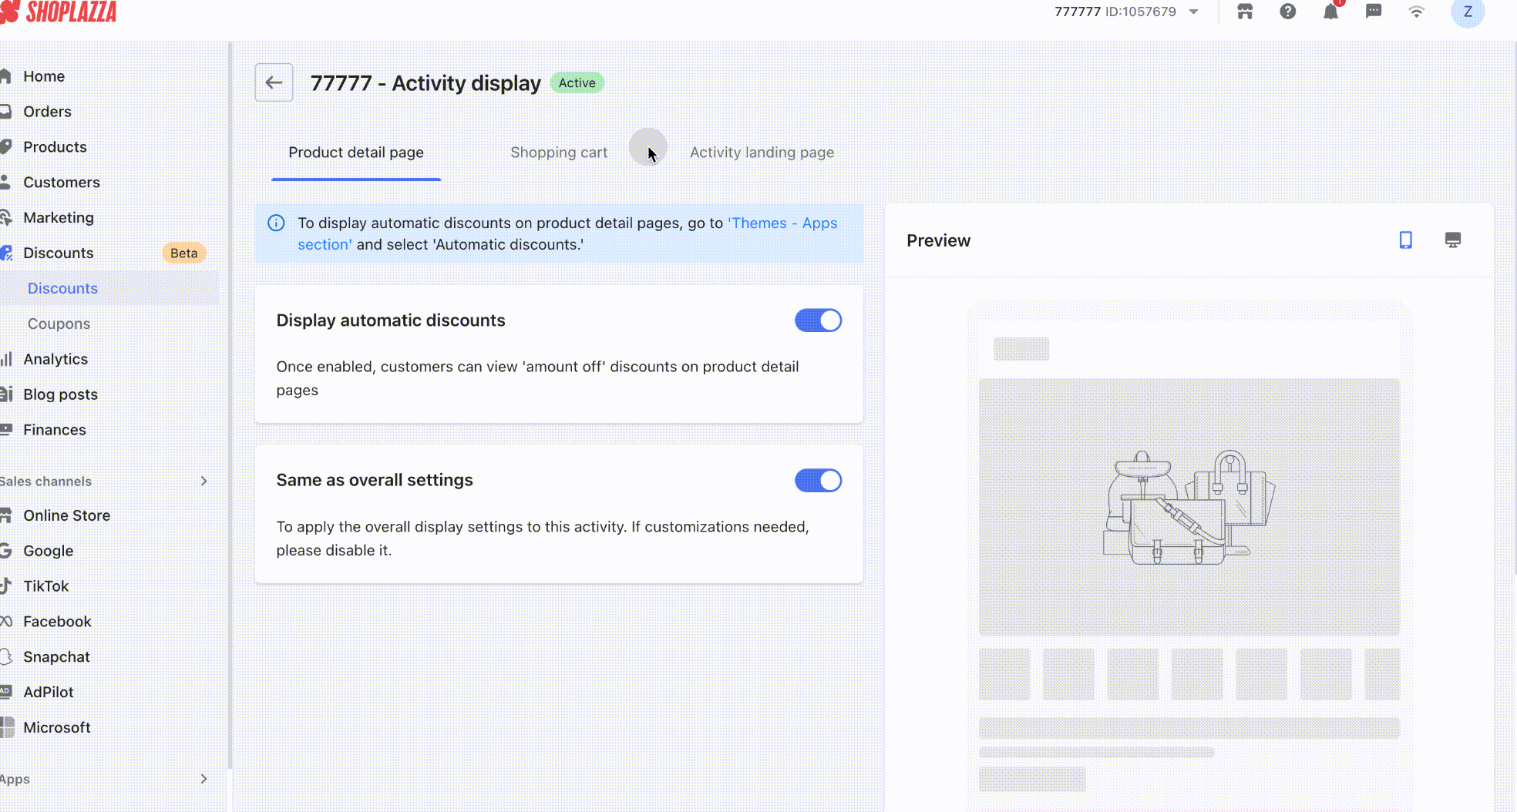This screenshot has height=812, width=1517.
Task: Click the back arrow button
Action: click(x=274, y=82)
